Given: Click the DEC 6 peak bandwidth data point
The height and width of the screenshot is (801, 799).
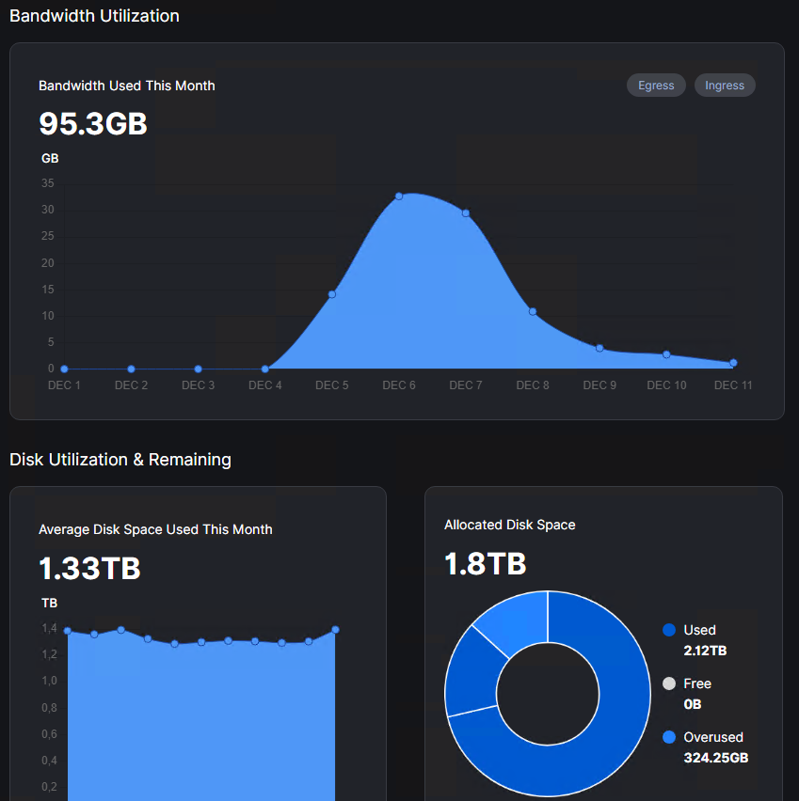Looking at the screenshot, I should click(399, 196).
